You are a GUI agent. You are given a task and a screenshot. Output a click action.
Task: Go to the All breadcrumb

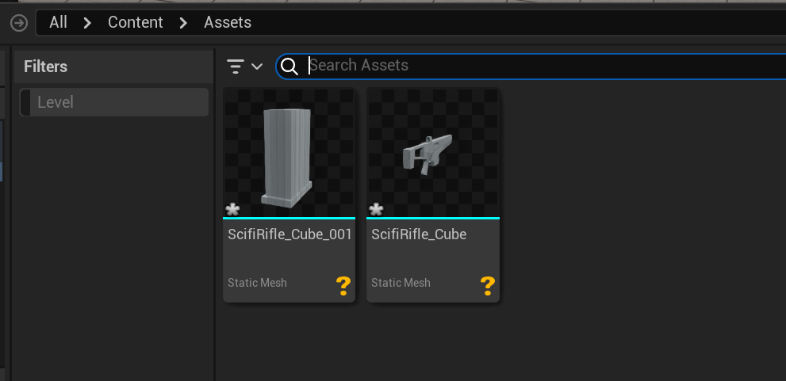click(58, 22)
